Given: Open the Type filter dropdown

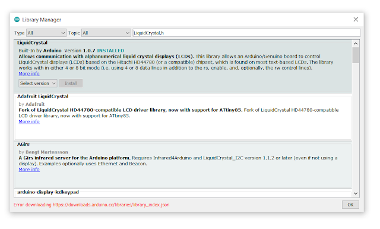Looking at the screenshot, I should (46, 33).
